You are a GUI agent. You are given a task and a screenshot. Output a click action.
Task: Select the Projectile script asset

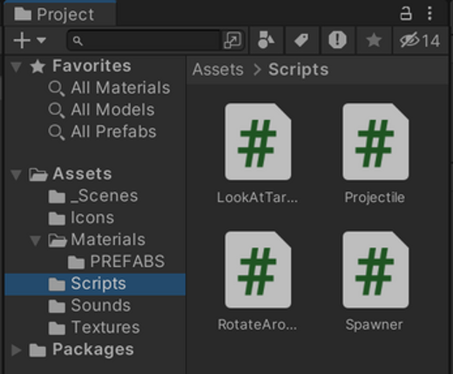click(x=375, y=153)
